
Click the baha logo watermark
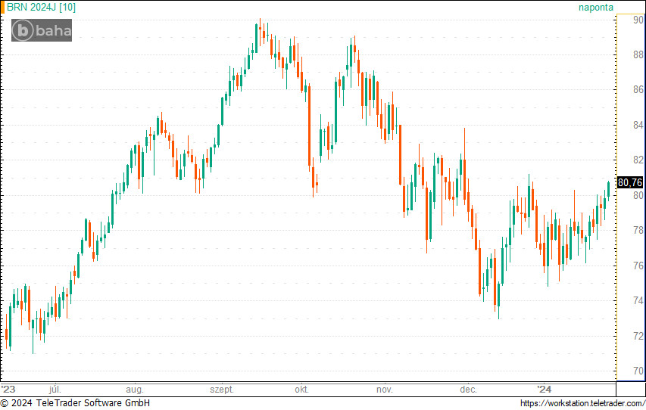[x=42, y=30]
